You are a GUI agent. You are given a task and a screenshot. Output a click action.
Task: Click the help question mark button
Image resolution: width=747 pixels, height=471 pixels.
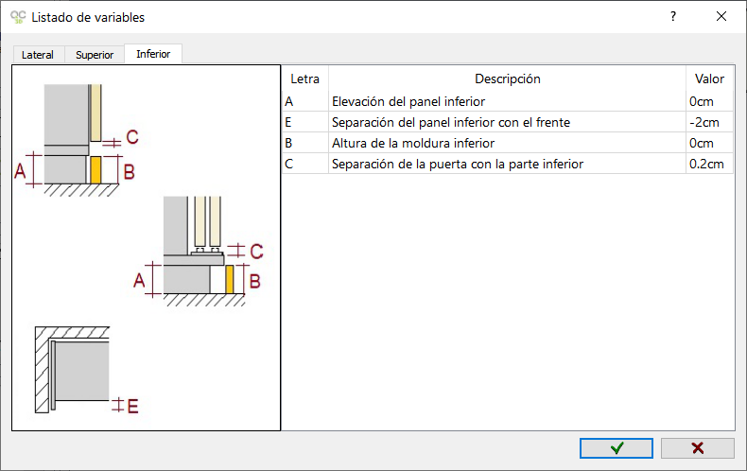coord(672,17)
